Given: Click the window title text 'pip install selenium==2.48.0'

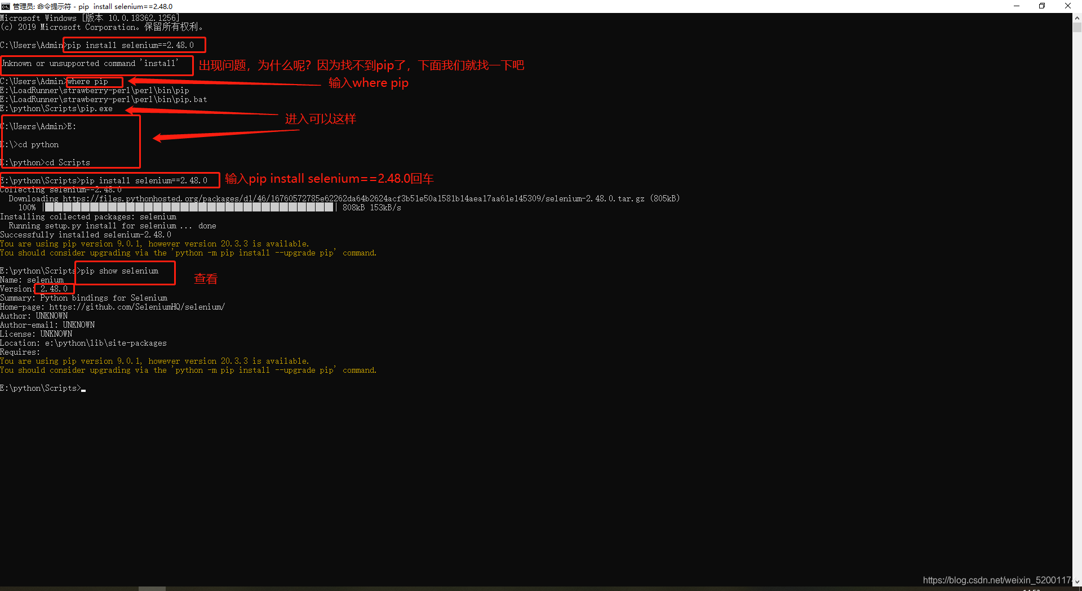Looking at the screenshot, I should [x=125, y=6].
